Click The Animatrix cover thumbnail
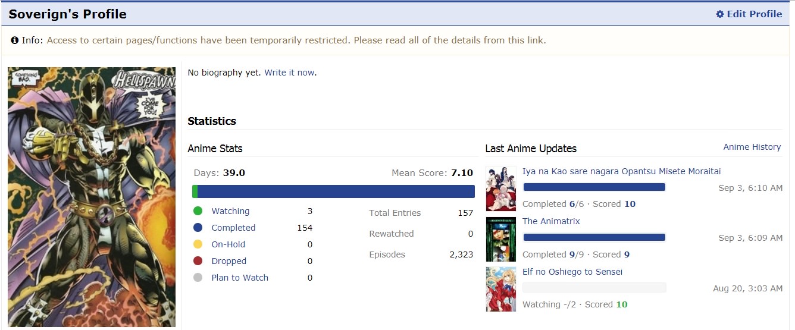Screen dimensions: 795x330 500,239
